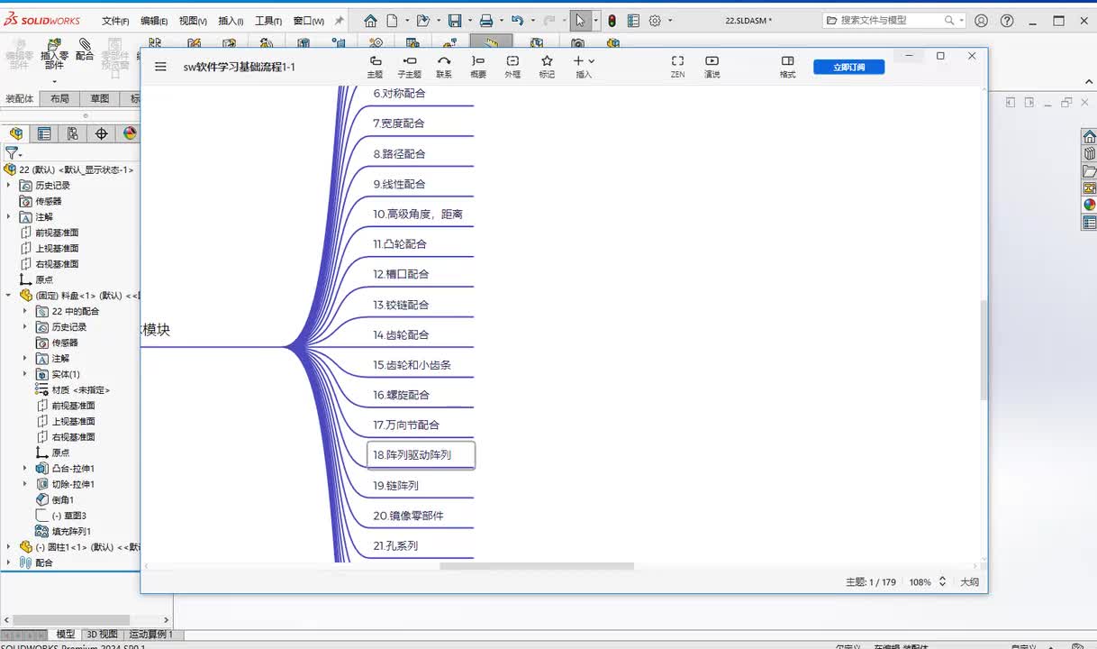The height and width of the screenshot is (649, 1097).
Task: Start 演说 presentation mode
Action: coord(712,66)
